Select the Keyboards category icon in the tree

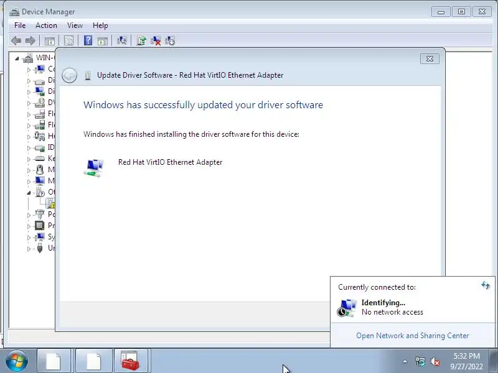click(x=40, y=159)
